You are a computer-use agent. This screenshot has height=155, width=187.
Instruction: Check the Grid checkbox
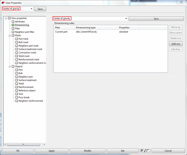(x=17, y=94)
